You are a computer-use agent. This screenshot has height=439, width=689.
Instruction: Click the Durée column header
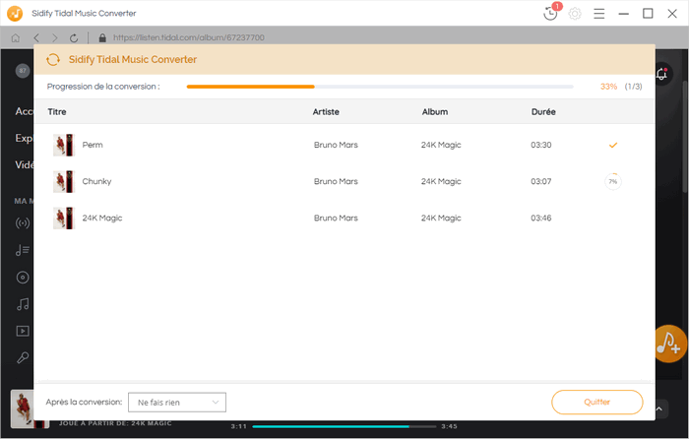(x=542, y=111)
